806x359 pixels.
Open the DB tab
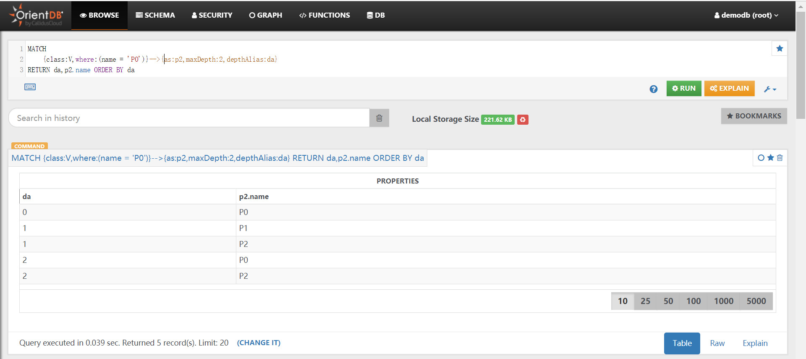point(376,15)
